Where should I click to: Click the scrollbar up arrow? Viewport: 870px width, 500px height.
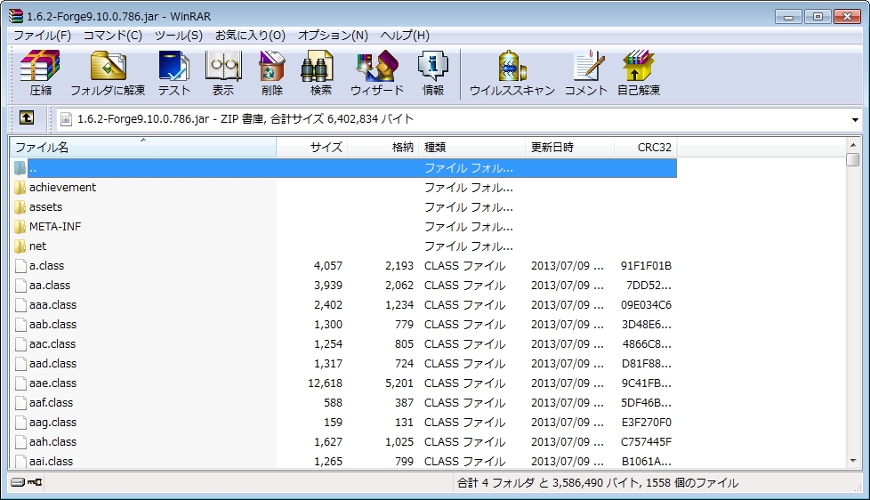click(x=853, y=145)
